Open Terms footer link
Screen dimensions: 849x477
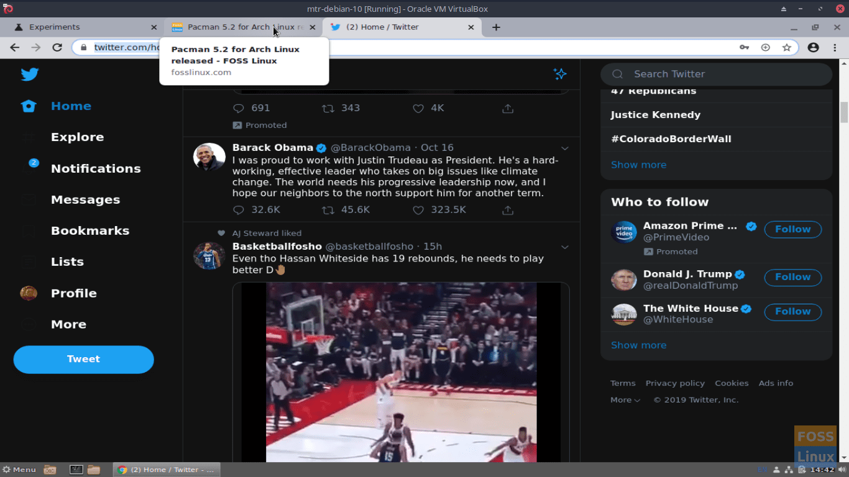point(623,383)
